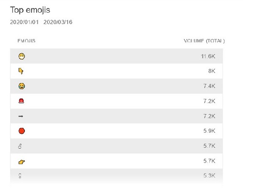Image resolution: width=253 pixels, height=193 pixels.
Task: Click the 11.6K volume value
Action: [x=208, y=57]
